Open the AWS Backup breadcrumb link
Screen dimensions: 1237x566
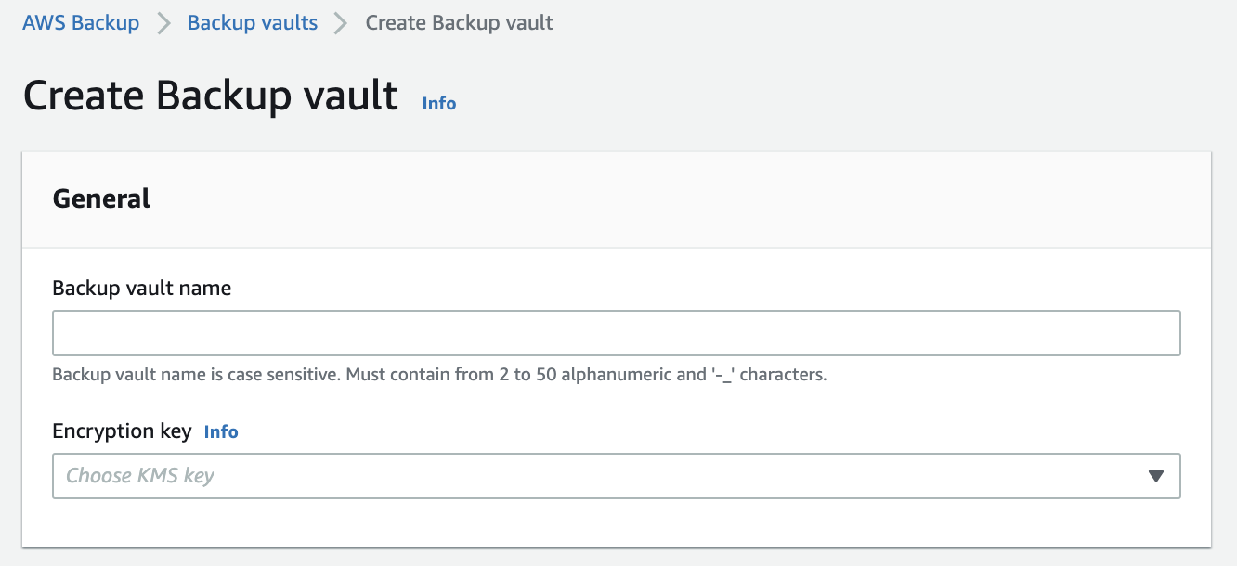click(81, 23)
